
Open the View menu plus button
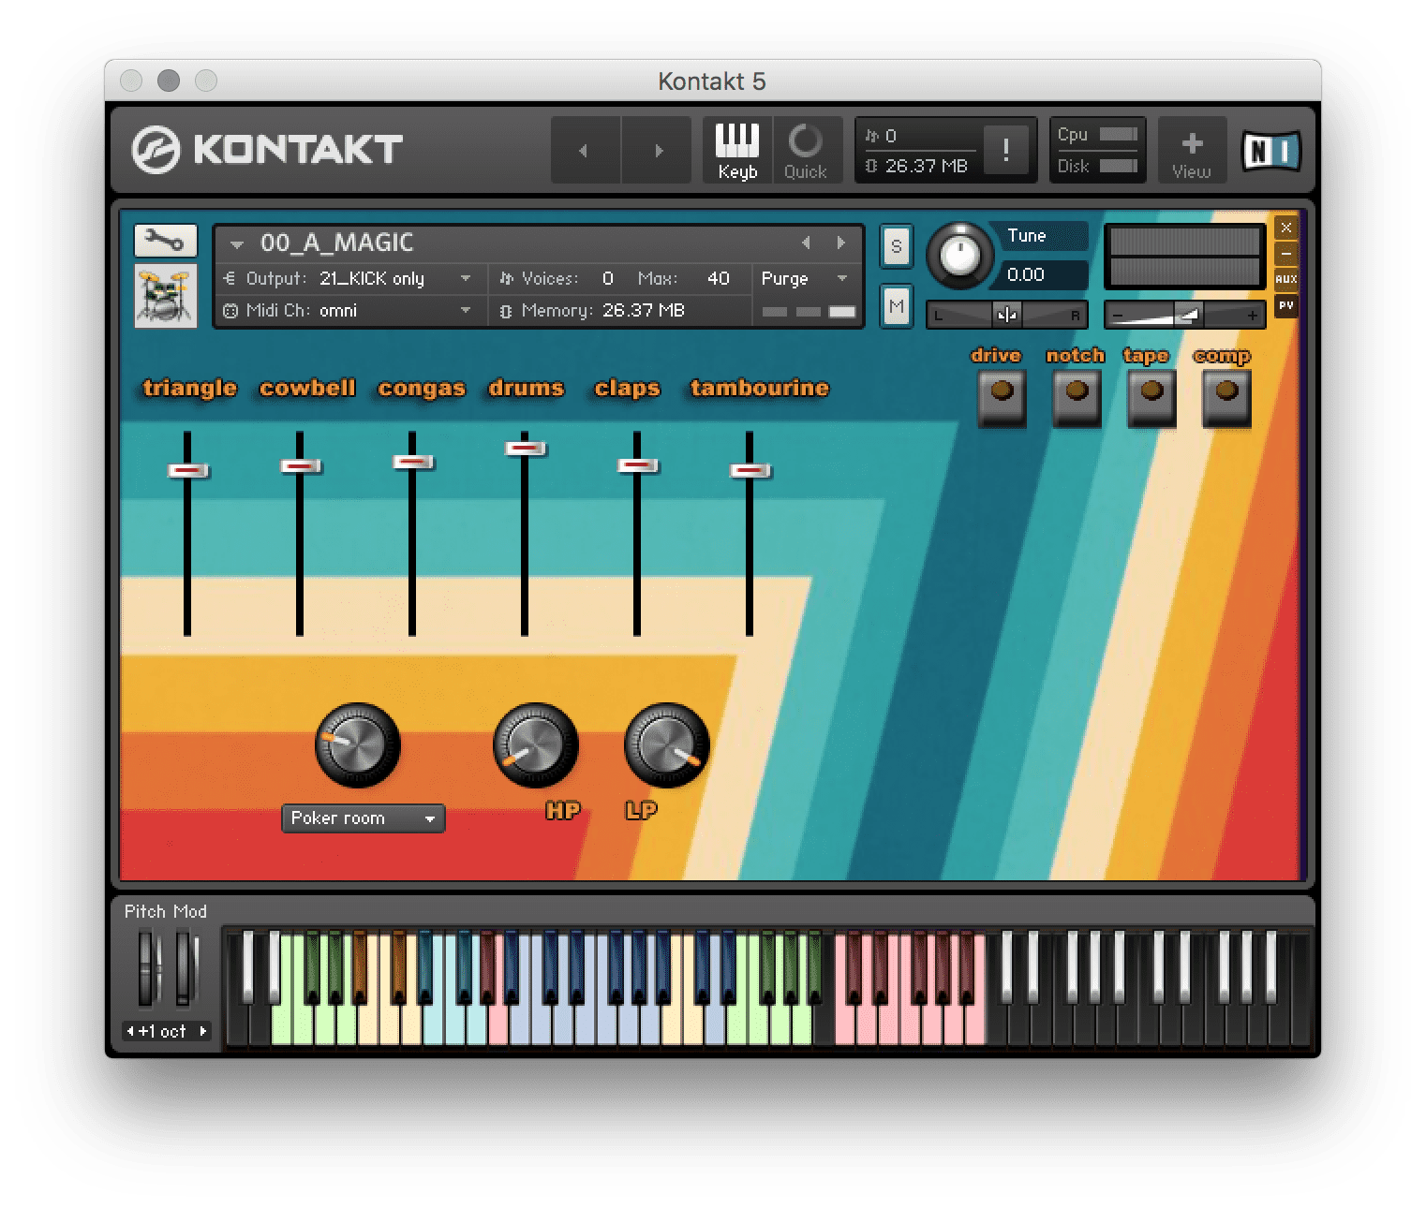point(1191,150)
